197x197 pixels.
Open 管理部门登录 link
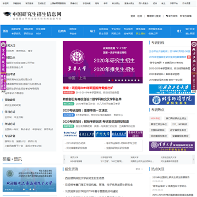pos(154,16)
